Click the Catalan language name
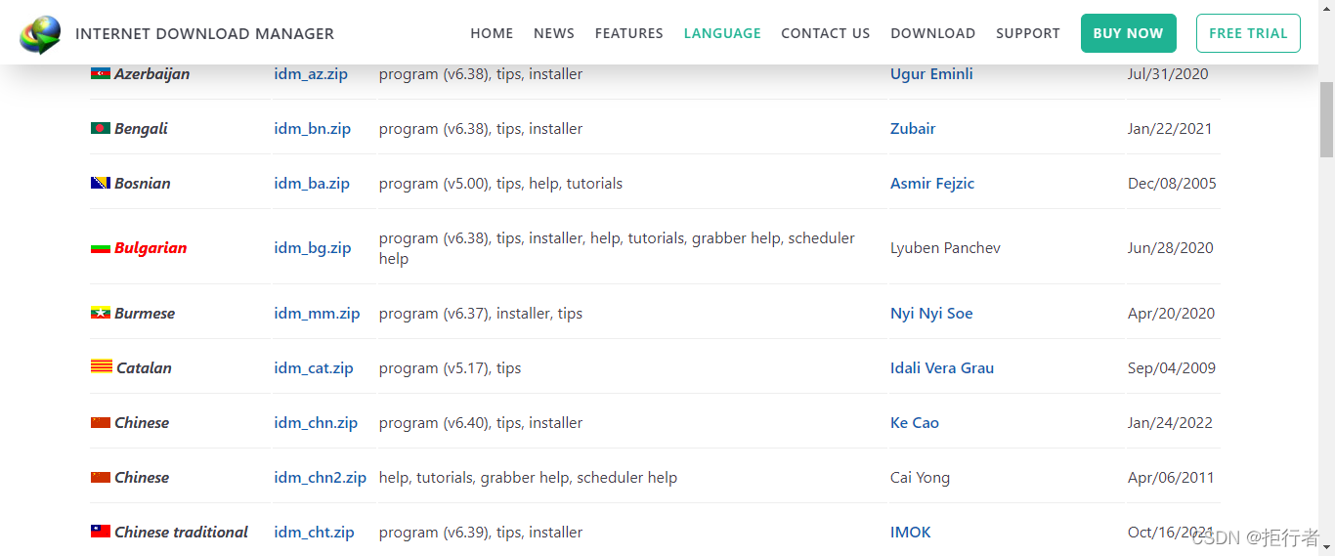Image resolution: width=1335 pixels, height=556 pixels. pyautogui.click(x=144, y=368)
